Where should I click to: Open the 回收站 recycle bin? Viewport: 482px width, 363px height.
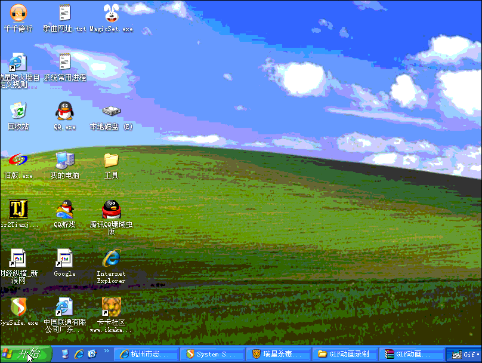pyautogui.click(x=18, y=110)
